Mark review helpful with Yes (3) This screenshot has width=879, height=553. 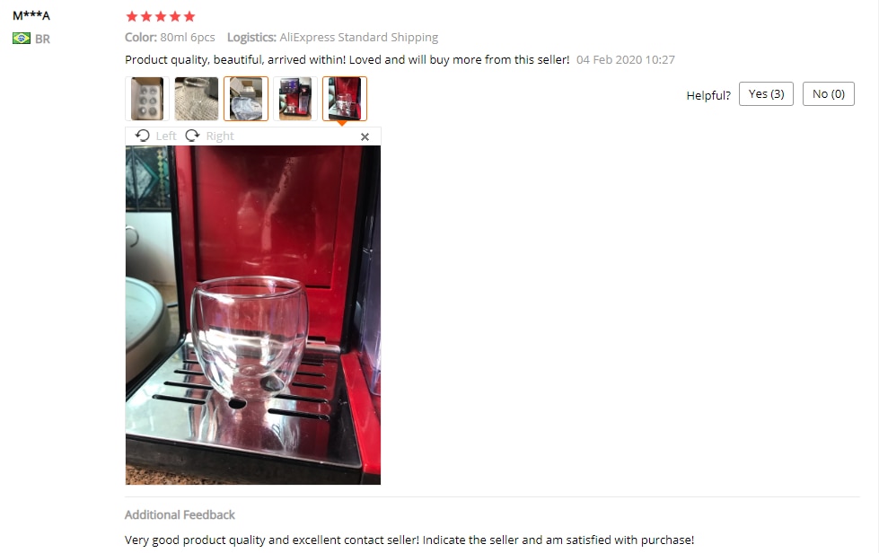click(766, 93)
